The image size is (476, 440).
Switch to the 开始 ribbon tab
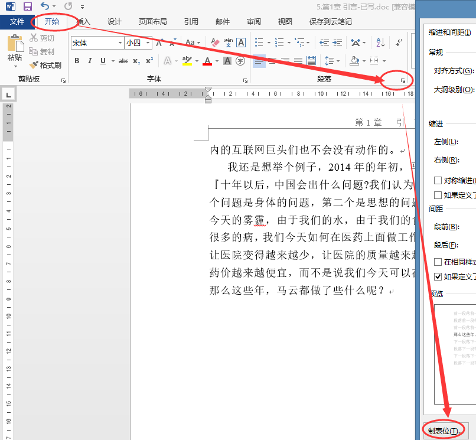[52, 22]
